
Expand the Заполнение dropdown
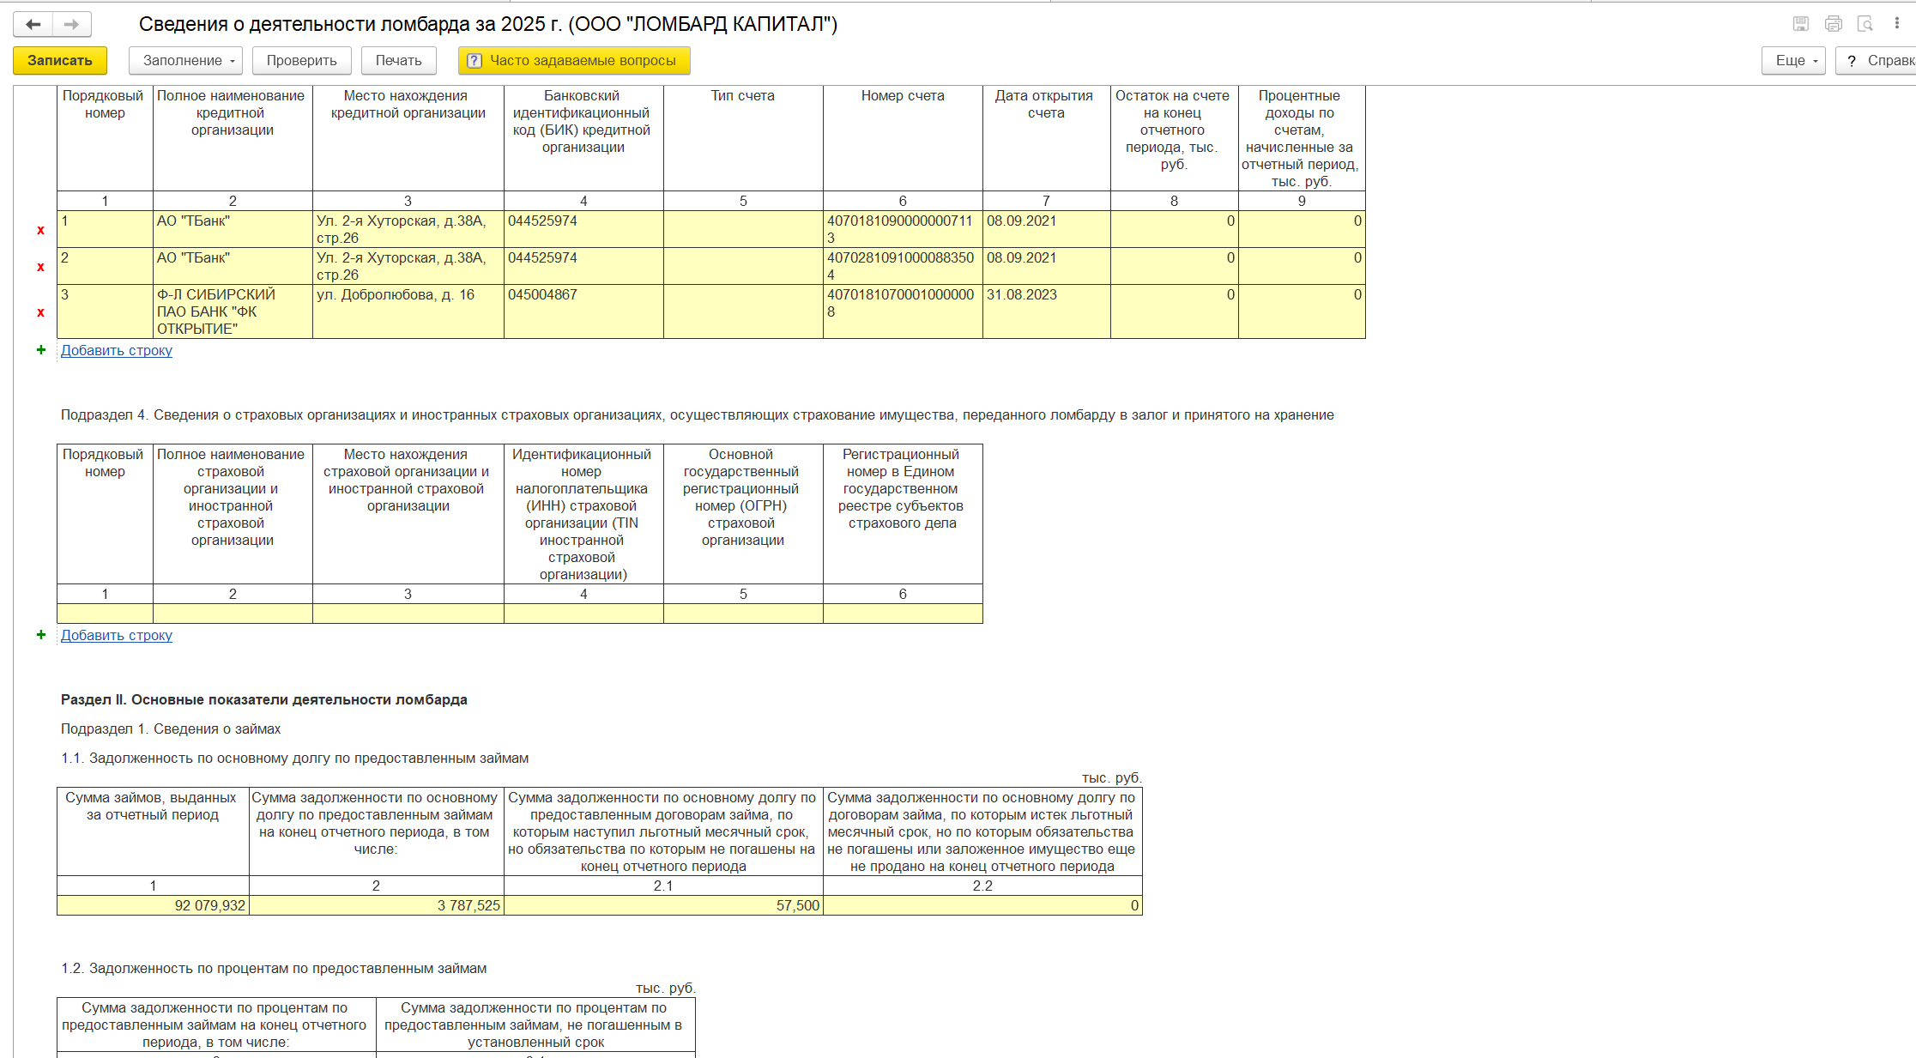[185, 61]
